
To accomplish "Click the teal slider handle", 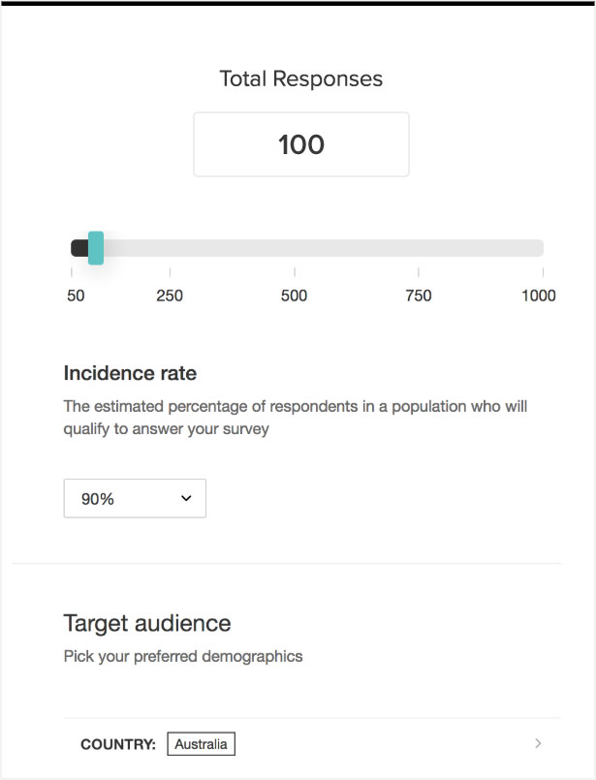I will click(95, 248).
